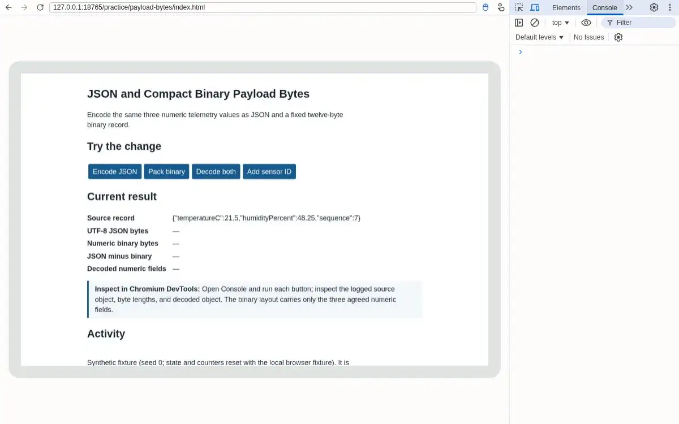Open the top JavaScript context dropdown

pos(561,23)
